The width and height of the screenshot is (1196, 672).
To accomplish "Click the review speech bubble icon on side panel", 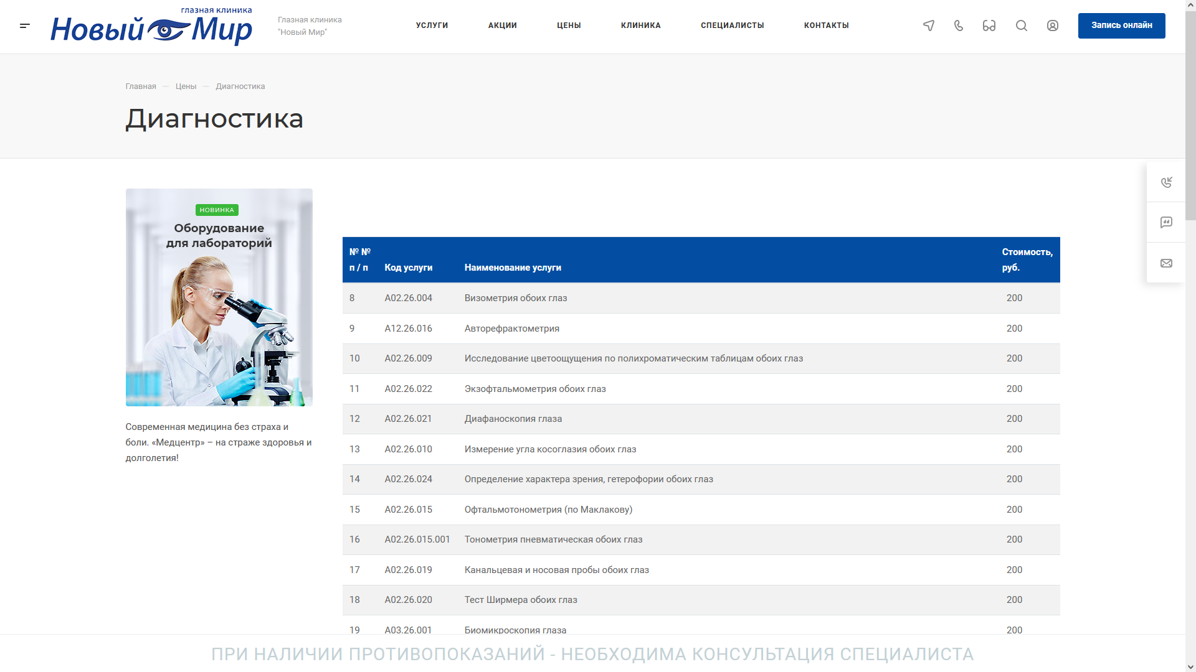I will (x=1166, y=222).
